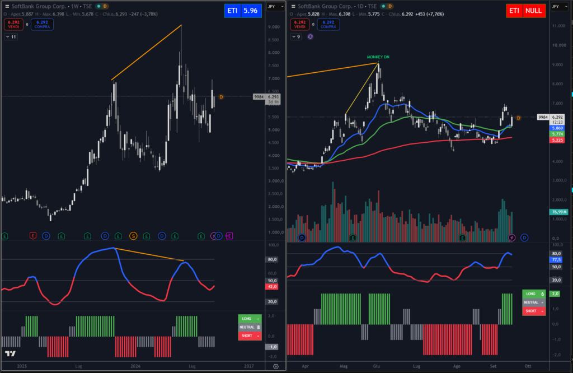
Task: Click the -1,0 value label on weekly signal pane
Action: coord(272,347)
